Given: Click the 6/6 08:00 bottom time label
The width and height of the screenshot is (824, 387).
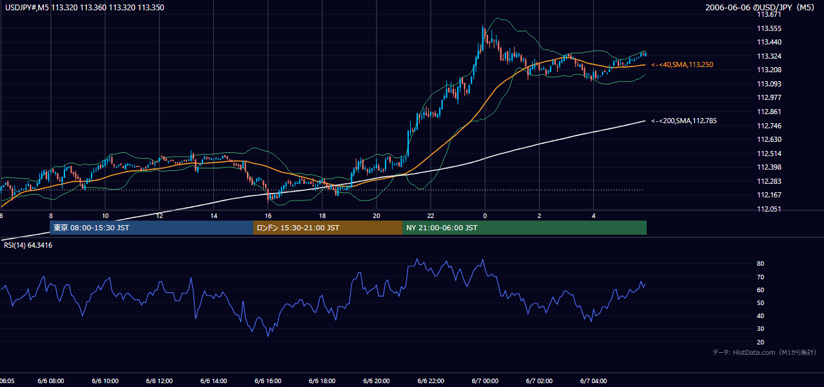Looking at the screenshot, I should point(50,381).
